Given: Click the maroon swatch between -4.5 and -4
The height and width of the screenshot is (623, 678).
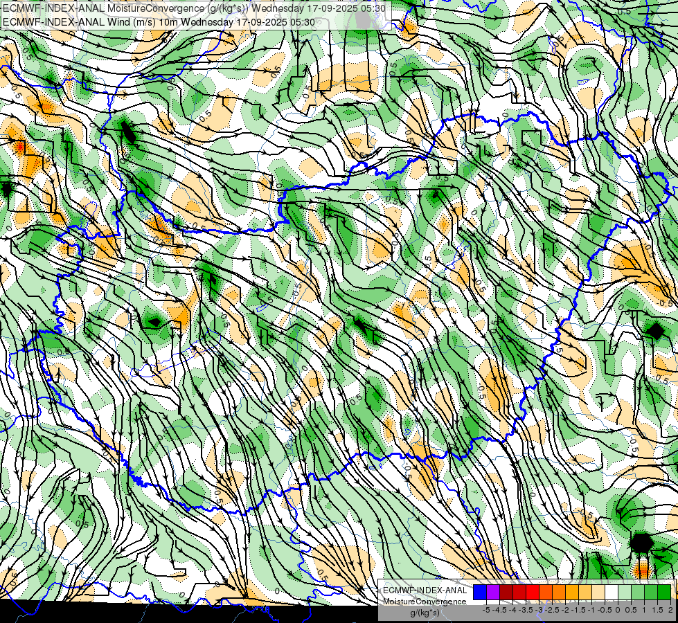Looking at the screenshot, I should (x=506, y=593).
